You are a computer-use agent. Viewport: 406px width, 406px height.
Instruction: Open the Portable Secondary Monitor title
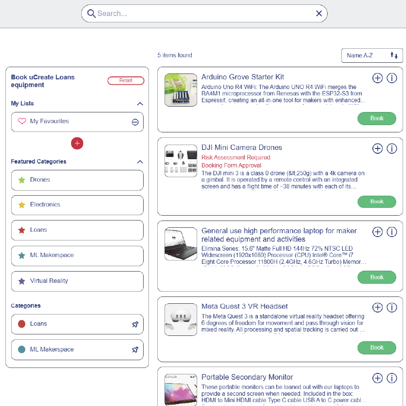tap(247, 377)
